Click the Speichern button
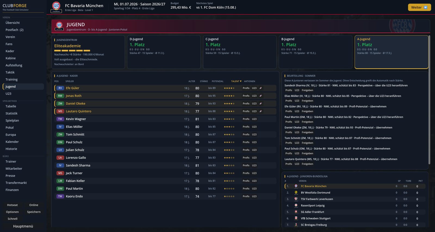This screenshot has width=435, height=232. point(34,212)
